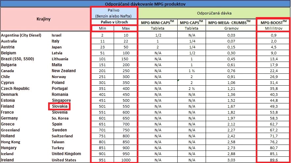Image resolution: width=291 pixels, height=163 pixels.
Task: Click the Brazil (S50, S500) cell
Action: 17,59
